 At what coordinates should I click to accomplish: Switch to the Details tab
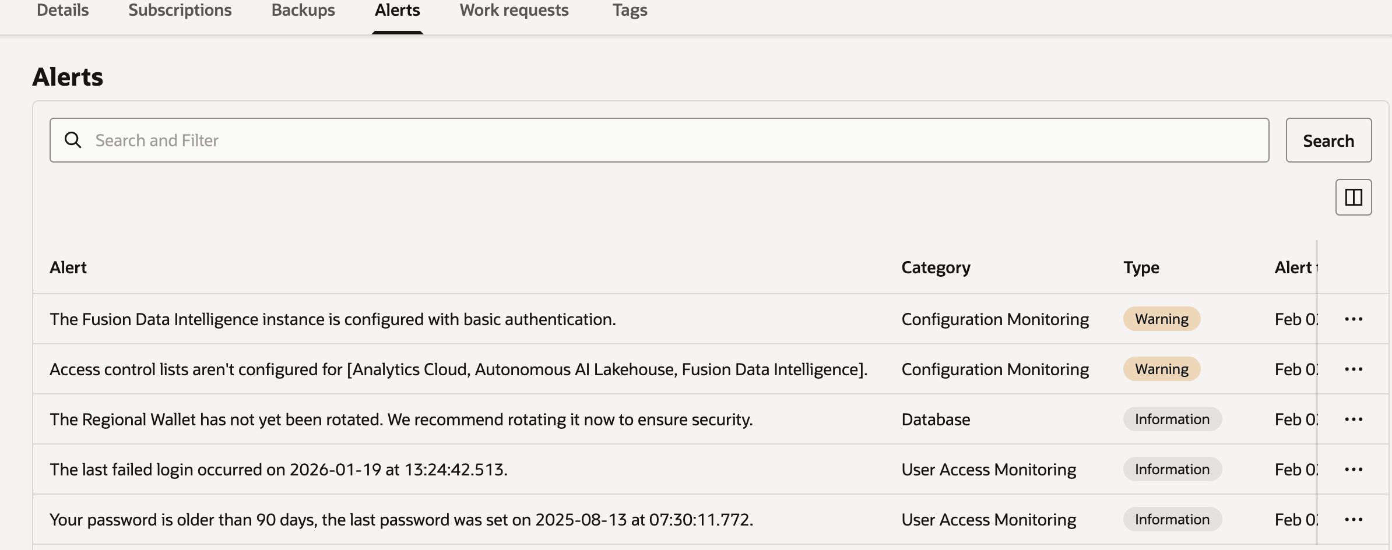pos(62,10)
